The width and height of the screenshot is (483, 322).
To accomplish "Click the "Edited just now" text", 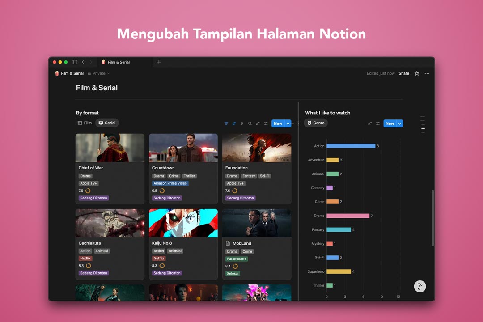I will tap(381, 73).
